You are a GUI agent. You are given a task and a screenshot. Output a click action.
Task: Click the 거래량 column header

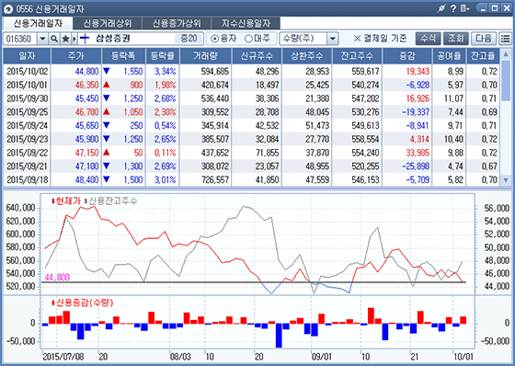[206, 56]
